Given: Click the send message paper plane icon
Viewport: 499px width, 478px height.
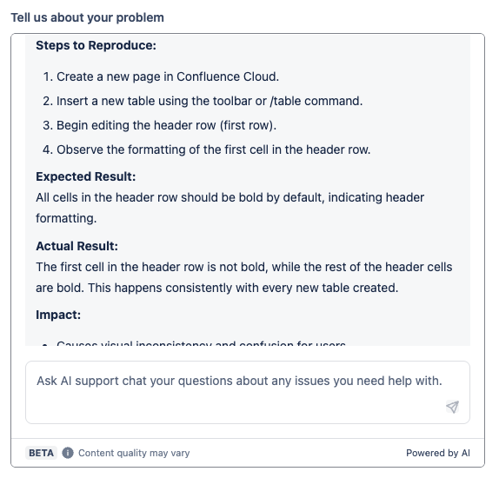Looking at the screenshot, I should click(452, 407).
